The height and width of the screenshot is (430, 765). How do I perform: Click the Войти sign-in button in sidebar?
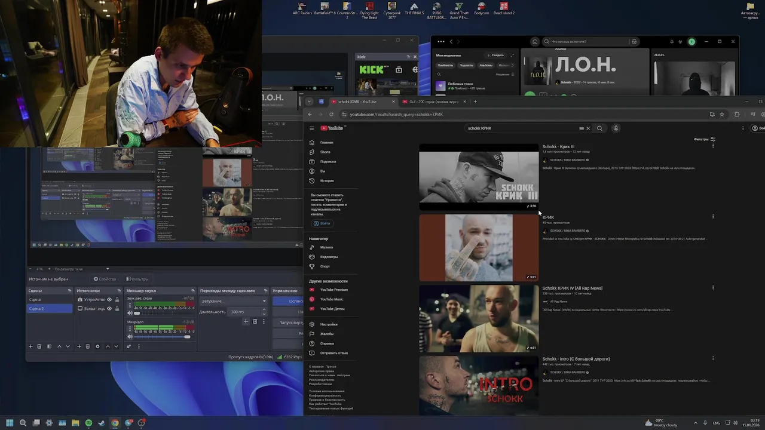(x=322, y=223)
